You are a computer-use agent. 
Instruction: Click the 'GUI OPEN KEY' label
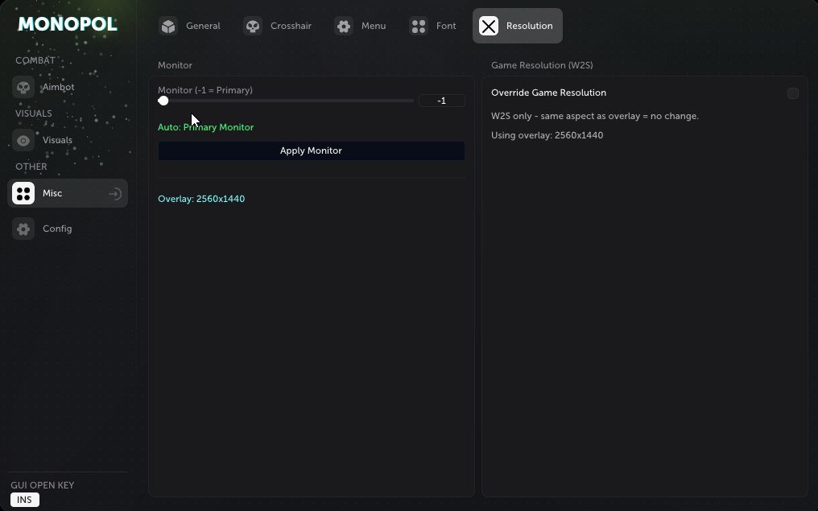(42, 485)
